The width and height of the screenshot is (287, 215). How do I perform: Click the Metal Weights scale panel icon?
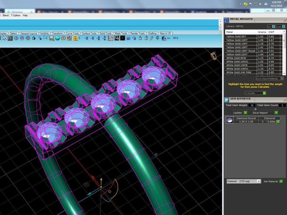[226, 20]
